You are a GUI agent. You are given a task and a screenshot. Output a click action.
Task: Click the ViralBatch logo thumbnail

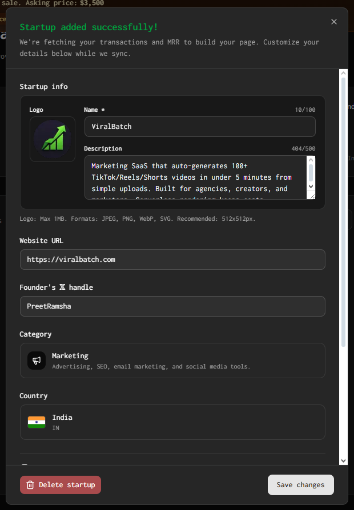pyautogui.click(x=53, y=139)
